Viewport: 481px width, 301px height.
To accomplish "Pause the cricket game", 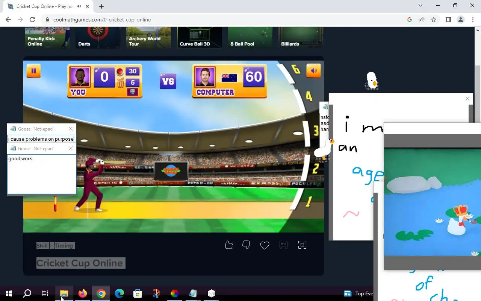I will [x=33, y=70].
